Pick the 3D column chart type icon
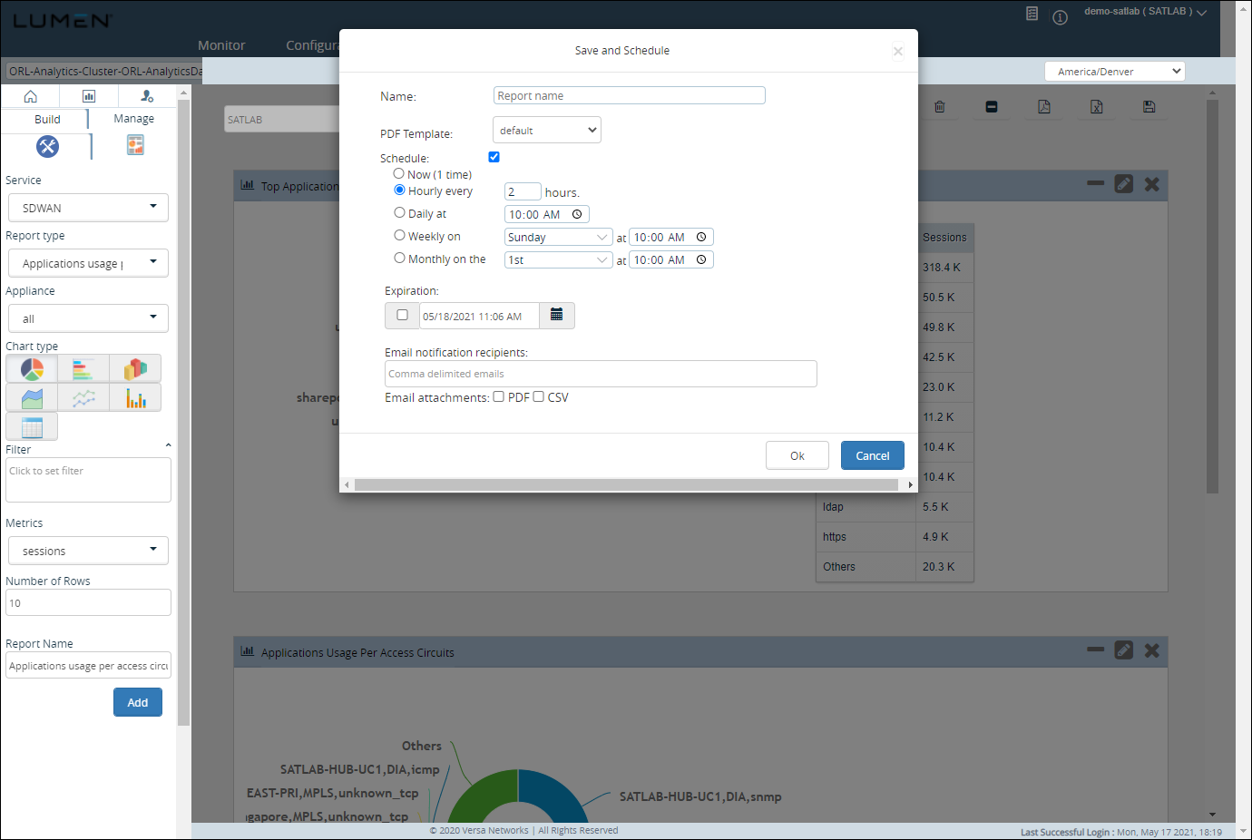Image resolution: width=1252 pixels, height=840 pixels. pos(135,369)
